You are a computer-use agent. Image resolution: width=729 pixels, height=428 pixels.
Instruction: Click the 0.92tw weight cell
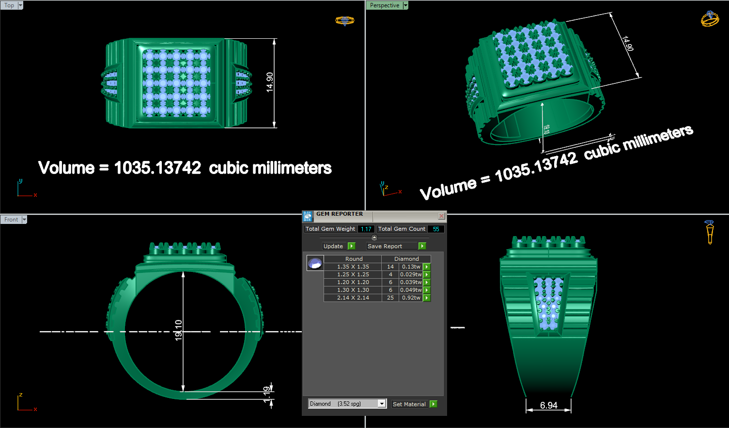click(411, 298)
